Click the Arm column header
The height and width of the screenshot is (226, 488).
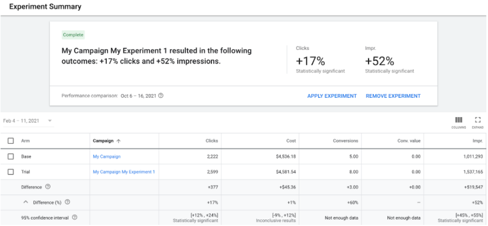pyautogui.click(x=25, y=141)
